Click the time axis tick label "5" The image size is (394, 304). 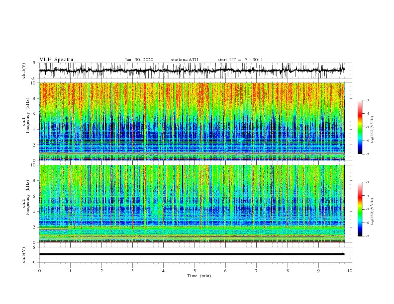tap(195, 271)
